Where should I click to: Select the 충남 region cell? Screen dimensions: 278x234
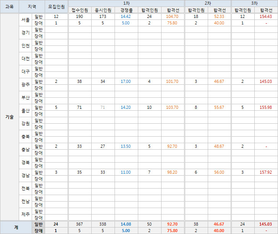25,149
